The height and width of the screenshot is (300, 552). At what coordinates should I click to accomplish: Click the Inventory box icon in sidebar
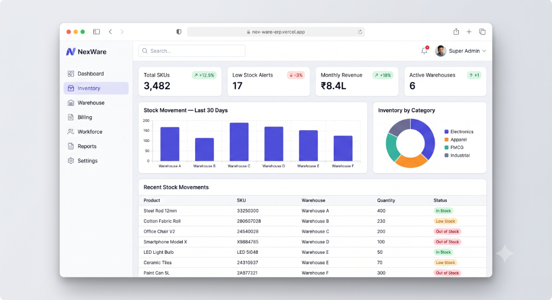point(71,88)
